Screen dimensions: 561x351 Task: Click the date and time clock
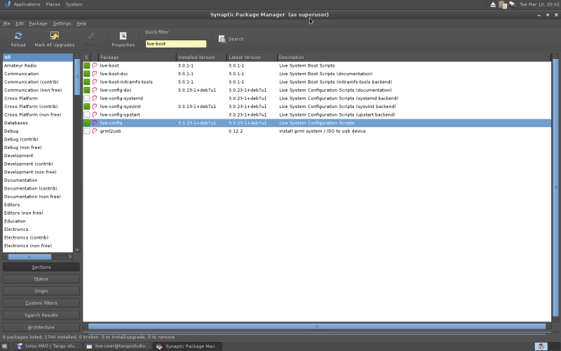[x=539, y=4]
